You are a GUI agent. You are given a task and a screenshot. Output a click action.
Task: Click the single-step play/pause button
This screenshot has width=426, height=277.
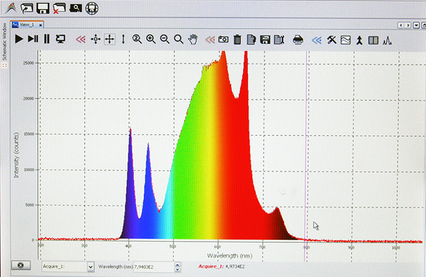click(33, 39)
